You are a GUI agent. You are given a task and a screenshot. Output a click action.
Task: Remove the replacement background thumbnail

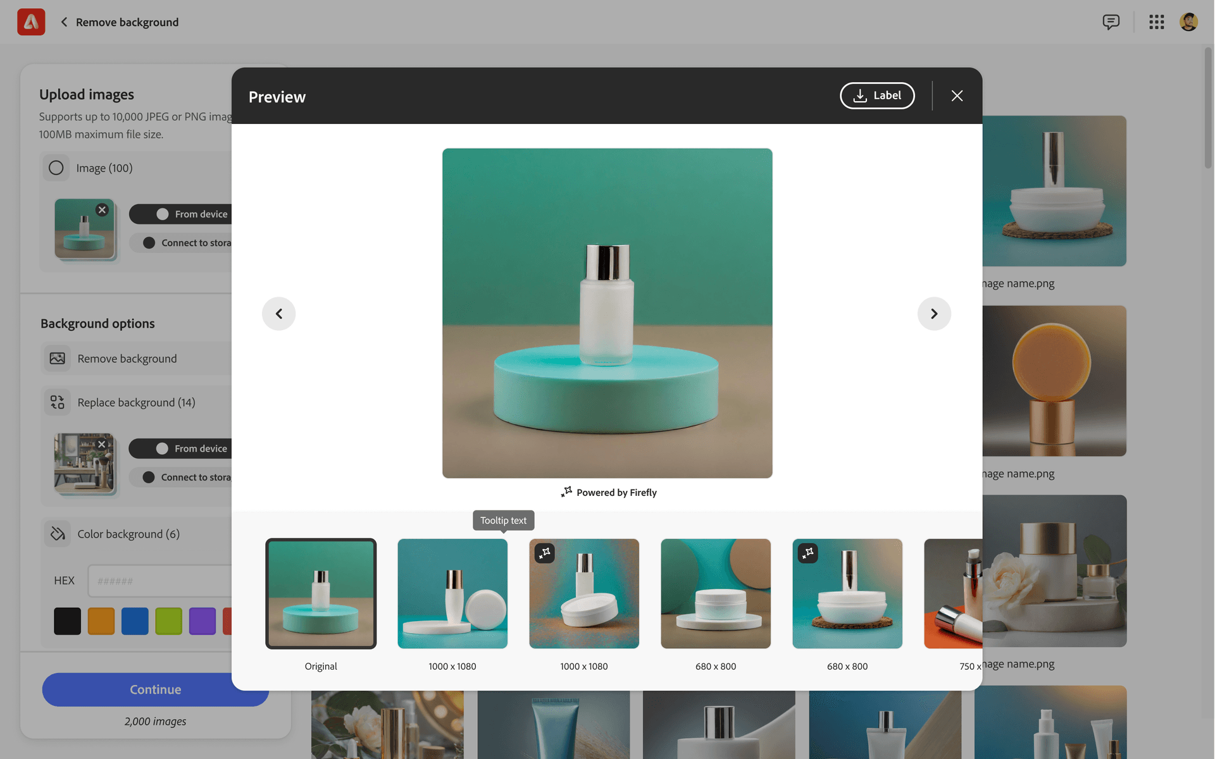tap(101, 444)
